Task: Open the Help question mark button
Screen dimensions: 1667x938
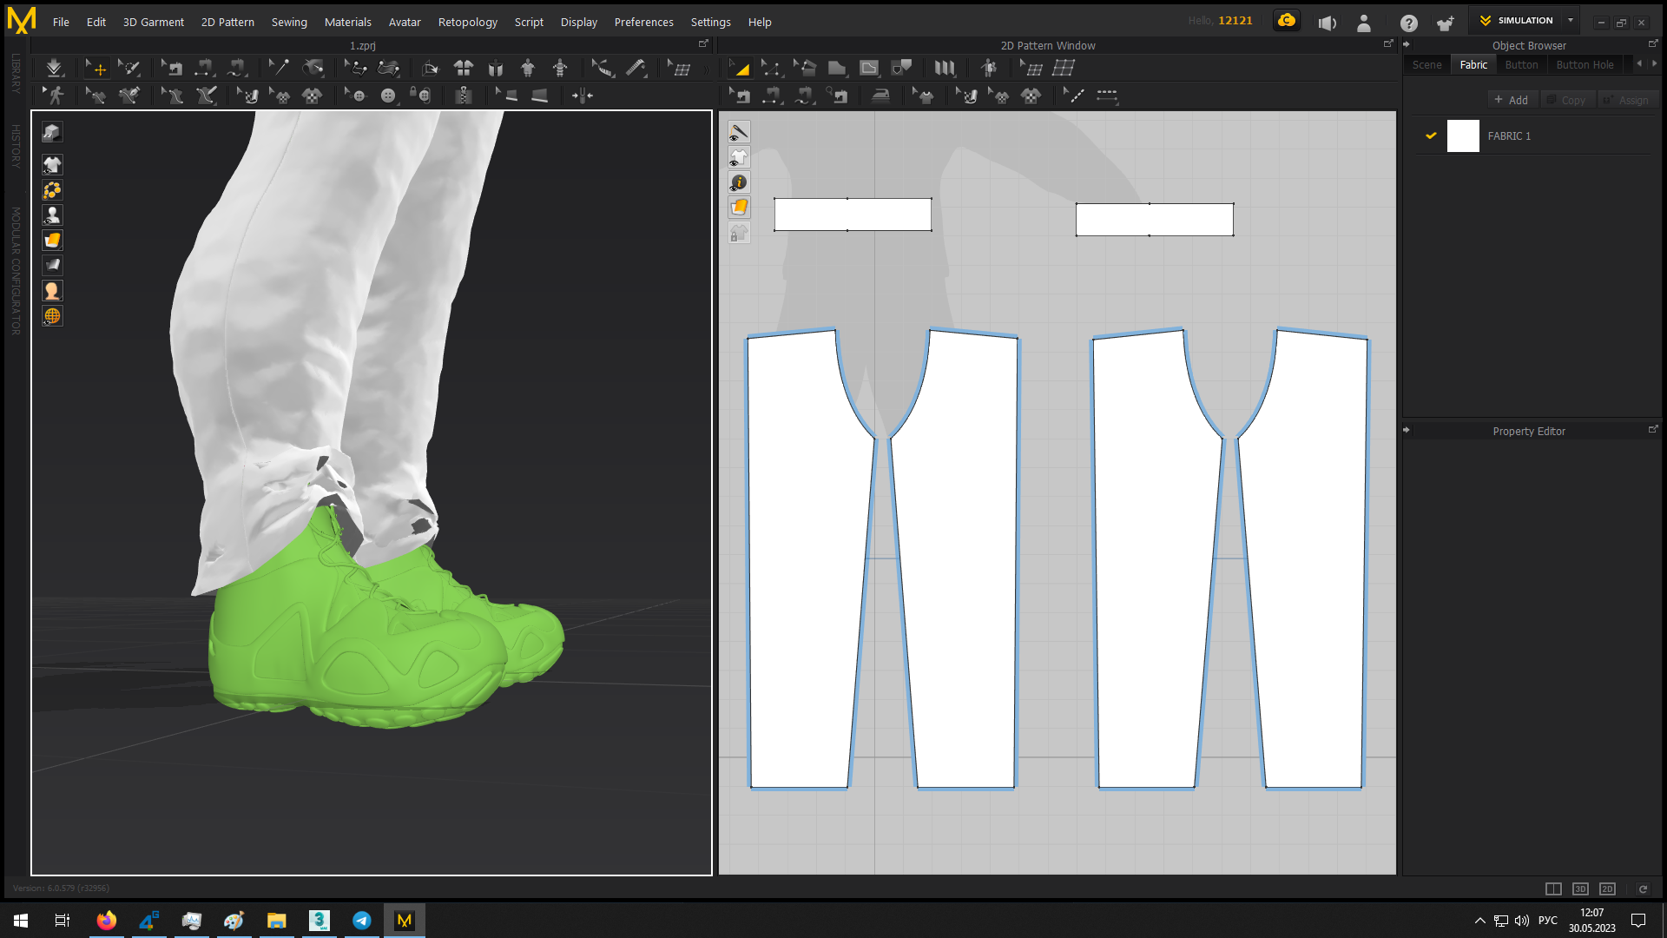Action: (1408, 23)
